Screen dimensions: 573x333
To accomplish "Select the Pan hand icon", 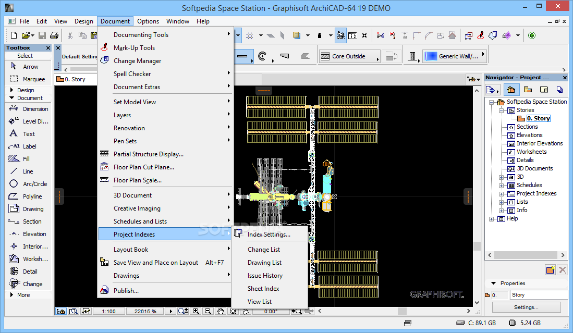I will click(x=221, y=311).
